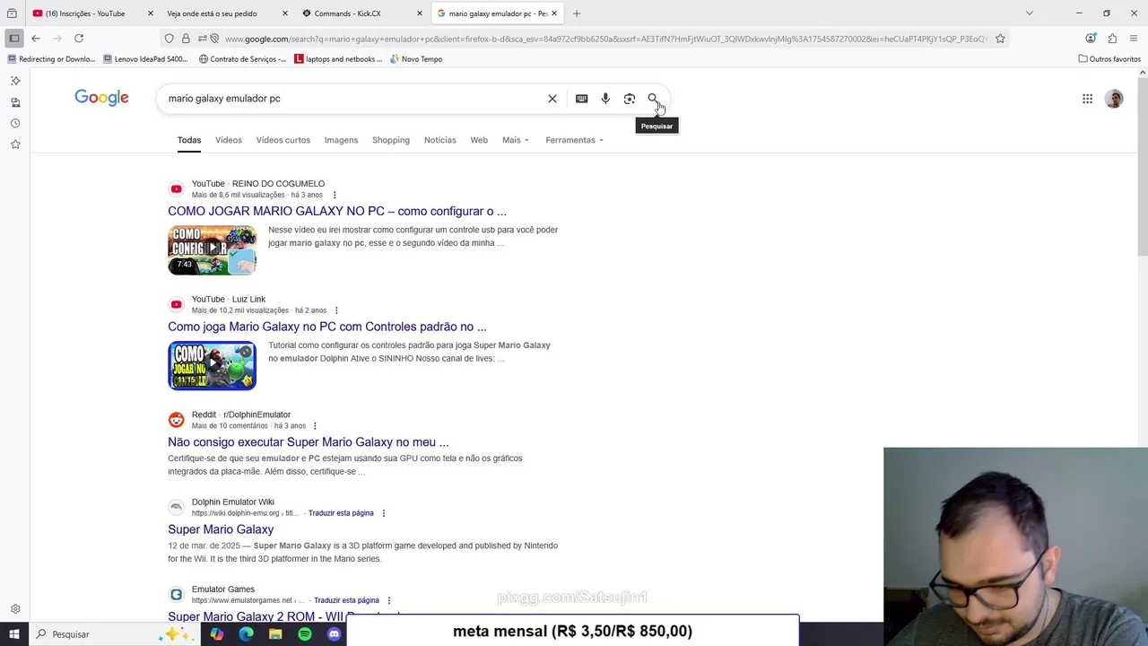This screenshot has width=1148, height=646.
Task: Open Outros favoritos bookmarks folder
Action: (x=1109, y=59)
